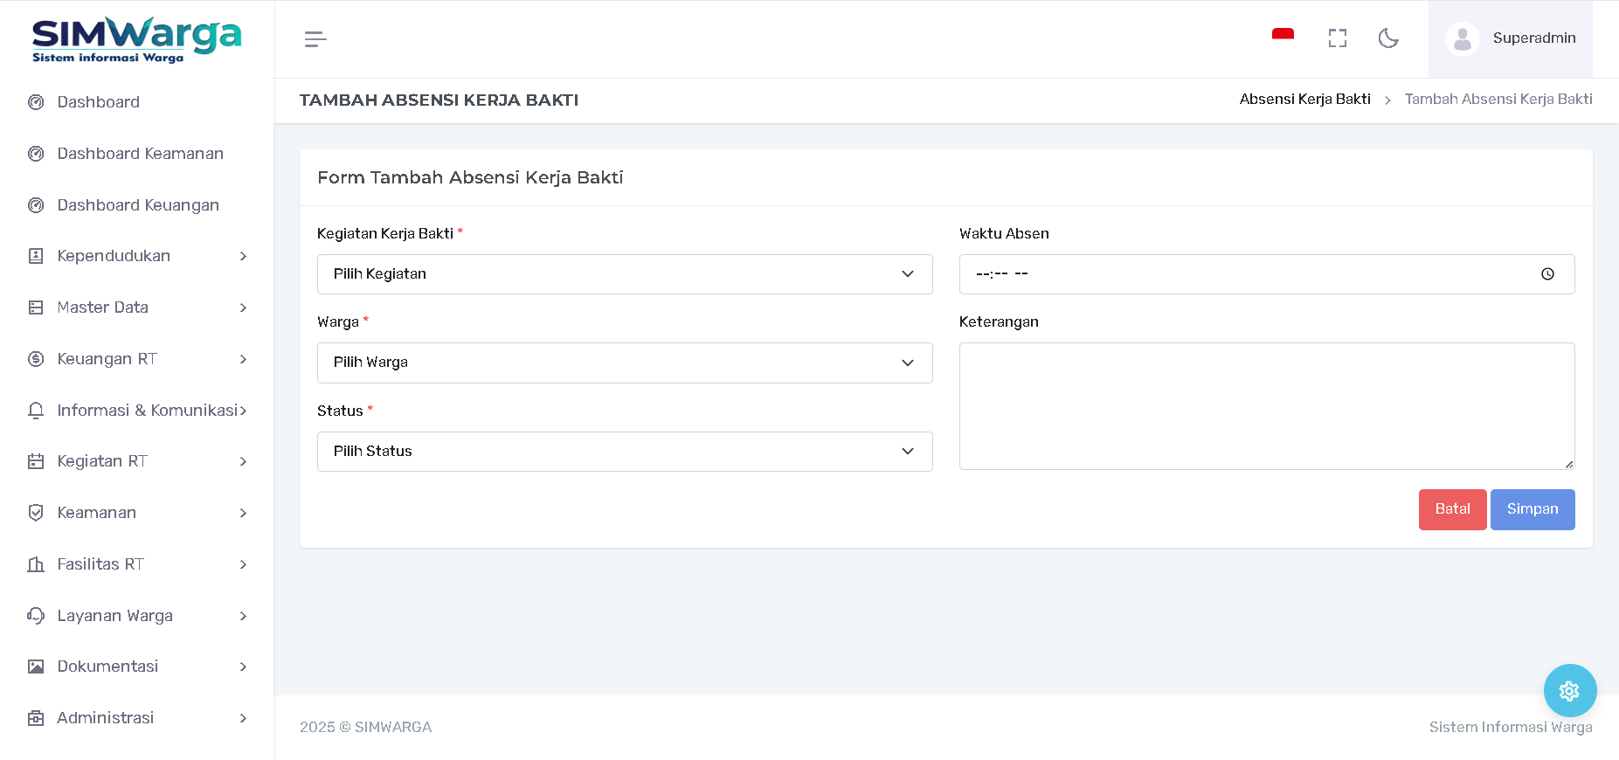Go to Dashboard Keuangan in sidebar
Image resolution: width=1619 pixels, height=760 pixels.
[x=138, y=205]
